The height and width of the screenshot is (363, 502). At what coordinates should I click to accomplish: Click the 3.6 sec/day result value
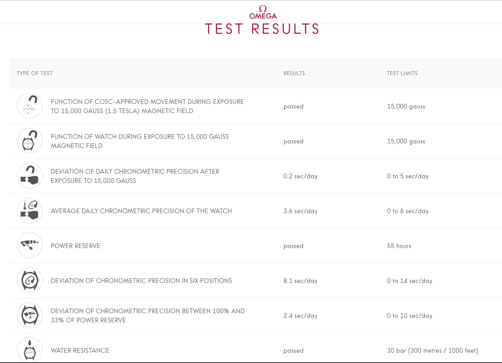pos(301,211)
